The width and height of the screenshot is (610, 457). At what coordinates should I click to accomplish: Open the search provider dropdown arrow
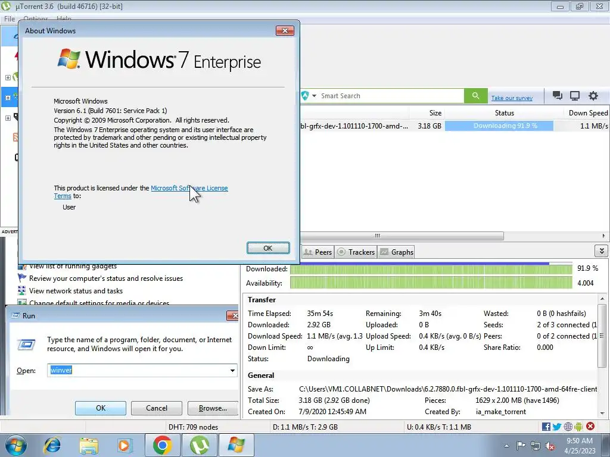314,96
